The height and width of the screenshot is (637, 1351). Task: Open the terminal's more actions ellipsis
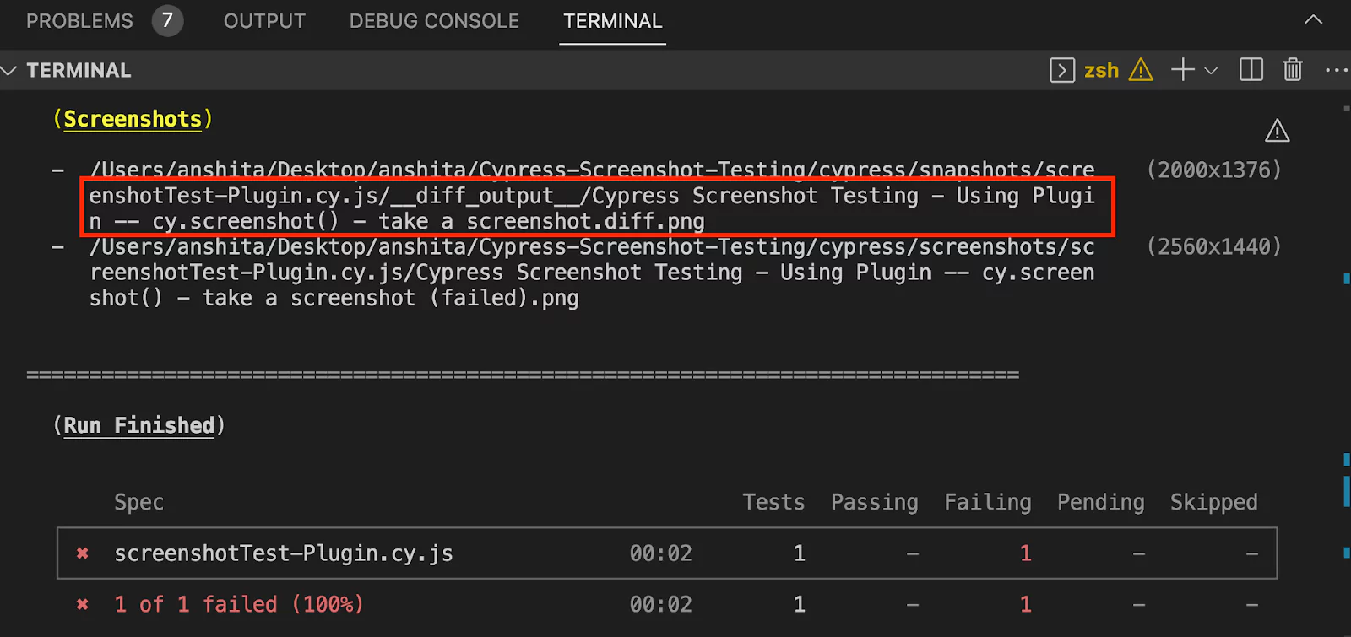1336,70
